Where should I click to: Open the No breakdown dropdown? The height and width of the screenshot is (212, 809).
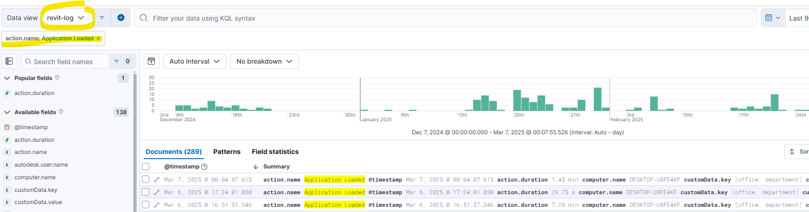coord(264,61)
